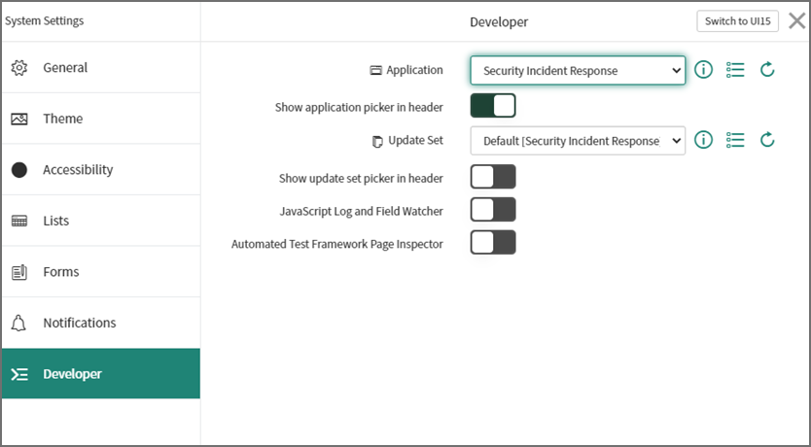Click the Notifications bell icon
Image resolution: width=811 pixels, height=447 pixels.
[19, 323]
